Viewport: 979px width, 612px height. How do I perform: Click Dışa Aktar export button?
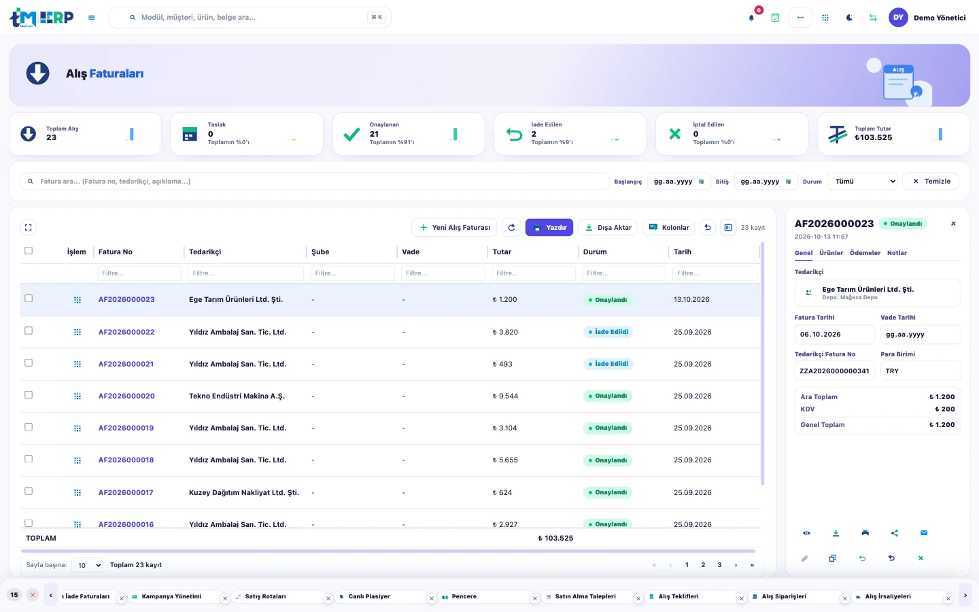coord(608,228)
